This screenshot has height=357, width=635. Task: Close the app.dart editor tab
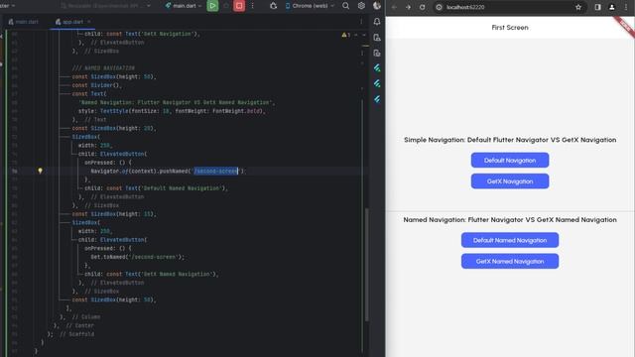pyautogui.click(x=88, y=22)
